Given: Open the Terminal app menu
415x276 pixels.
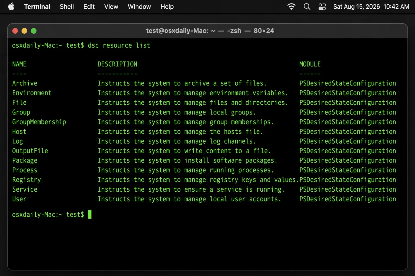Looking at the screenshot, I should (37, 6).
